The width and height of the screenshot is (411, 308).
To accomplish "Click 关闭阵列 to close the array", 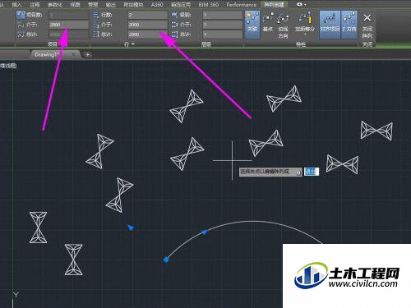I will click(367, 26).
